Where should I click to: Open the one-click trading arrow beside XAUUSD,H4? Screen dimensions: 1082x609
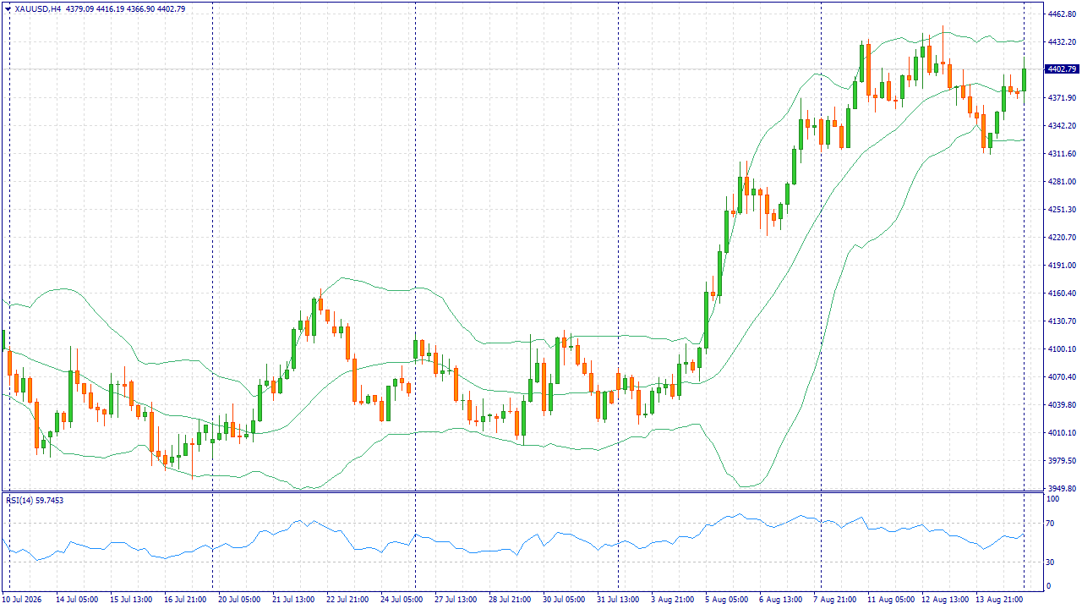[8, 8]
